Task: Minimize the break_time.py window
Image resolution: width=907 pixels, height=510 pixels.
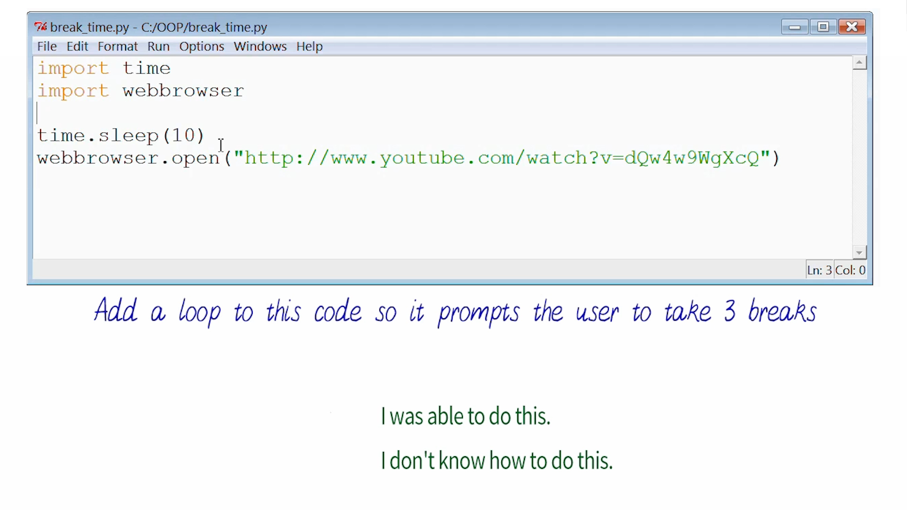Action: 795,27
